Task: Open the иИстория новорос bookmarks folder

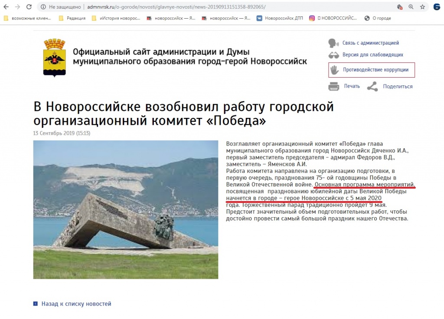Action: [x=120, y=18]
